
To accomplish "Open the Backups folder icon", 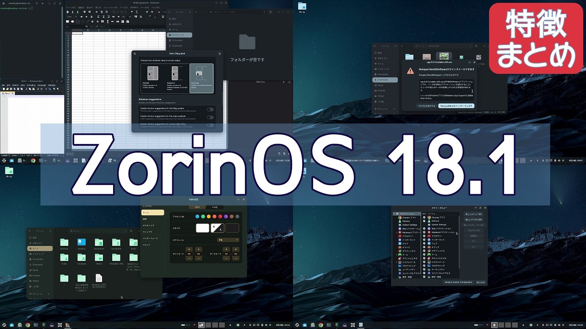I will (64, 243).
